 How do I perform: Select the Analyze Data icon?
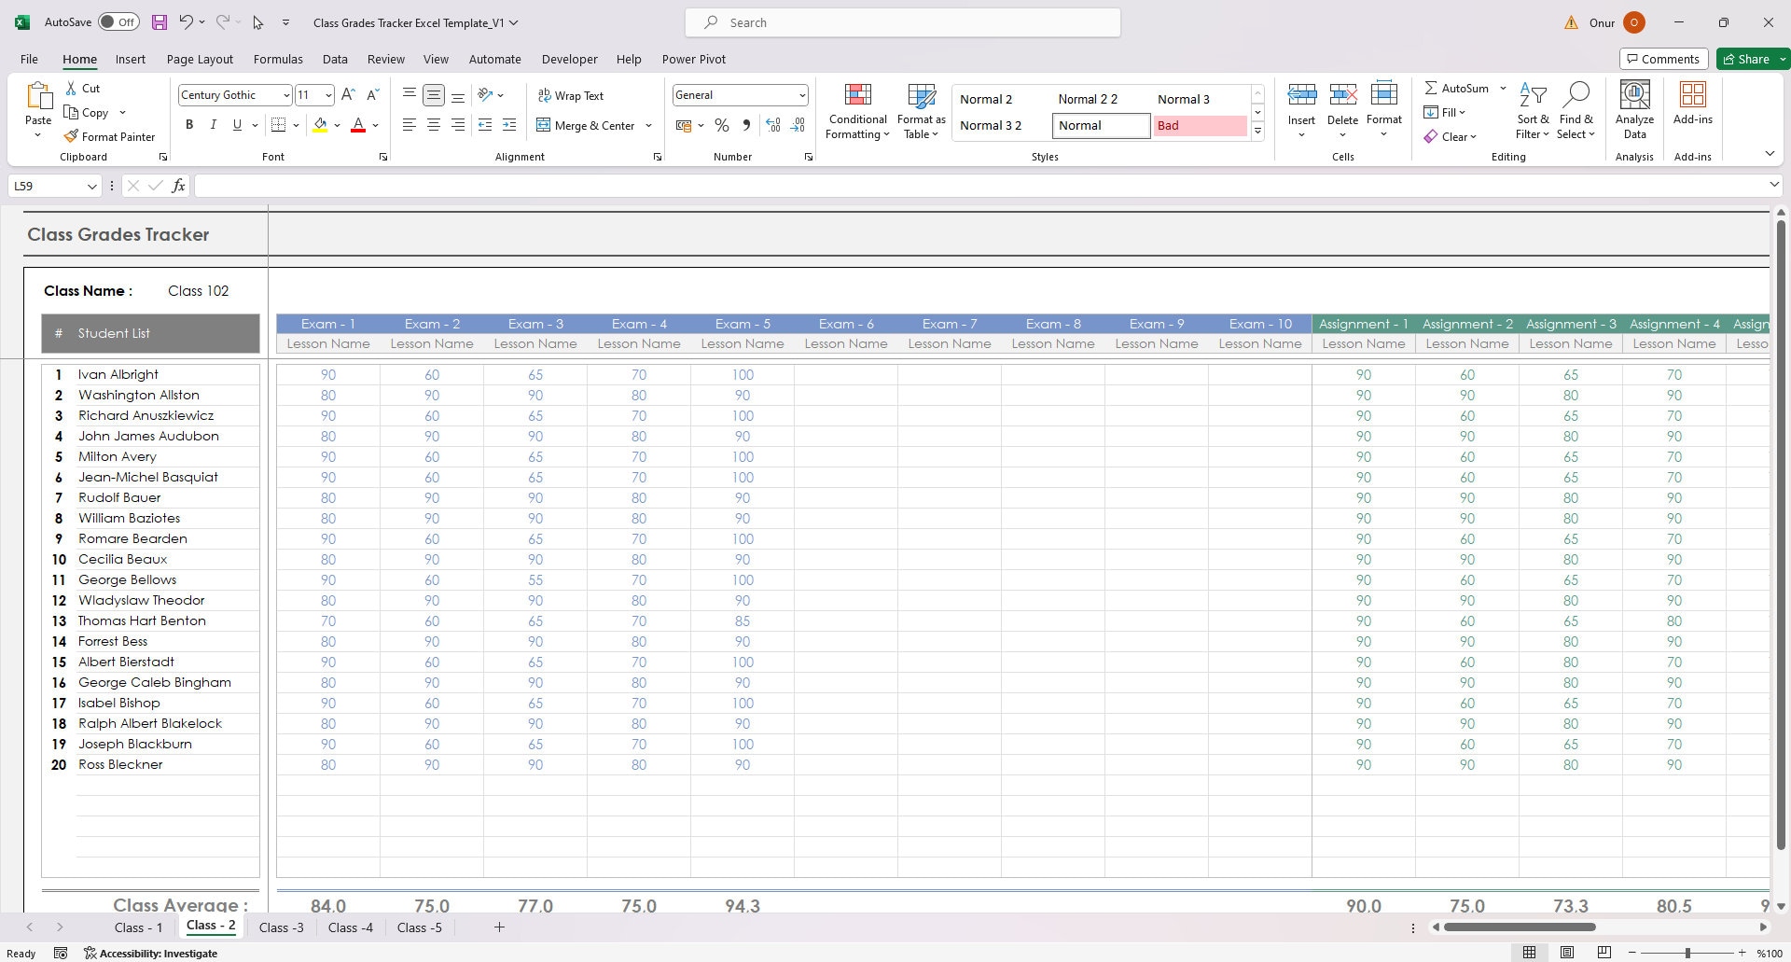[x=1633, y=110]
